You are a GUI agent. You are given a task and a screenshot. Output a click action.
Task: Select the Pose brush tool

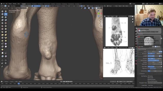[6, 38]
